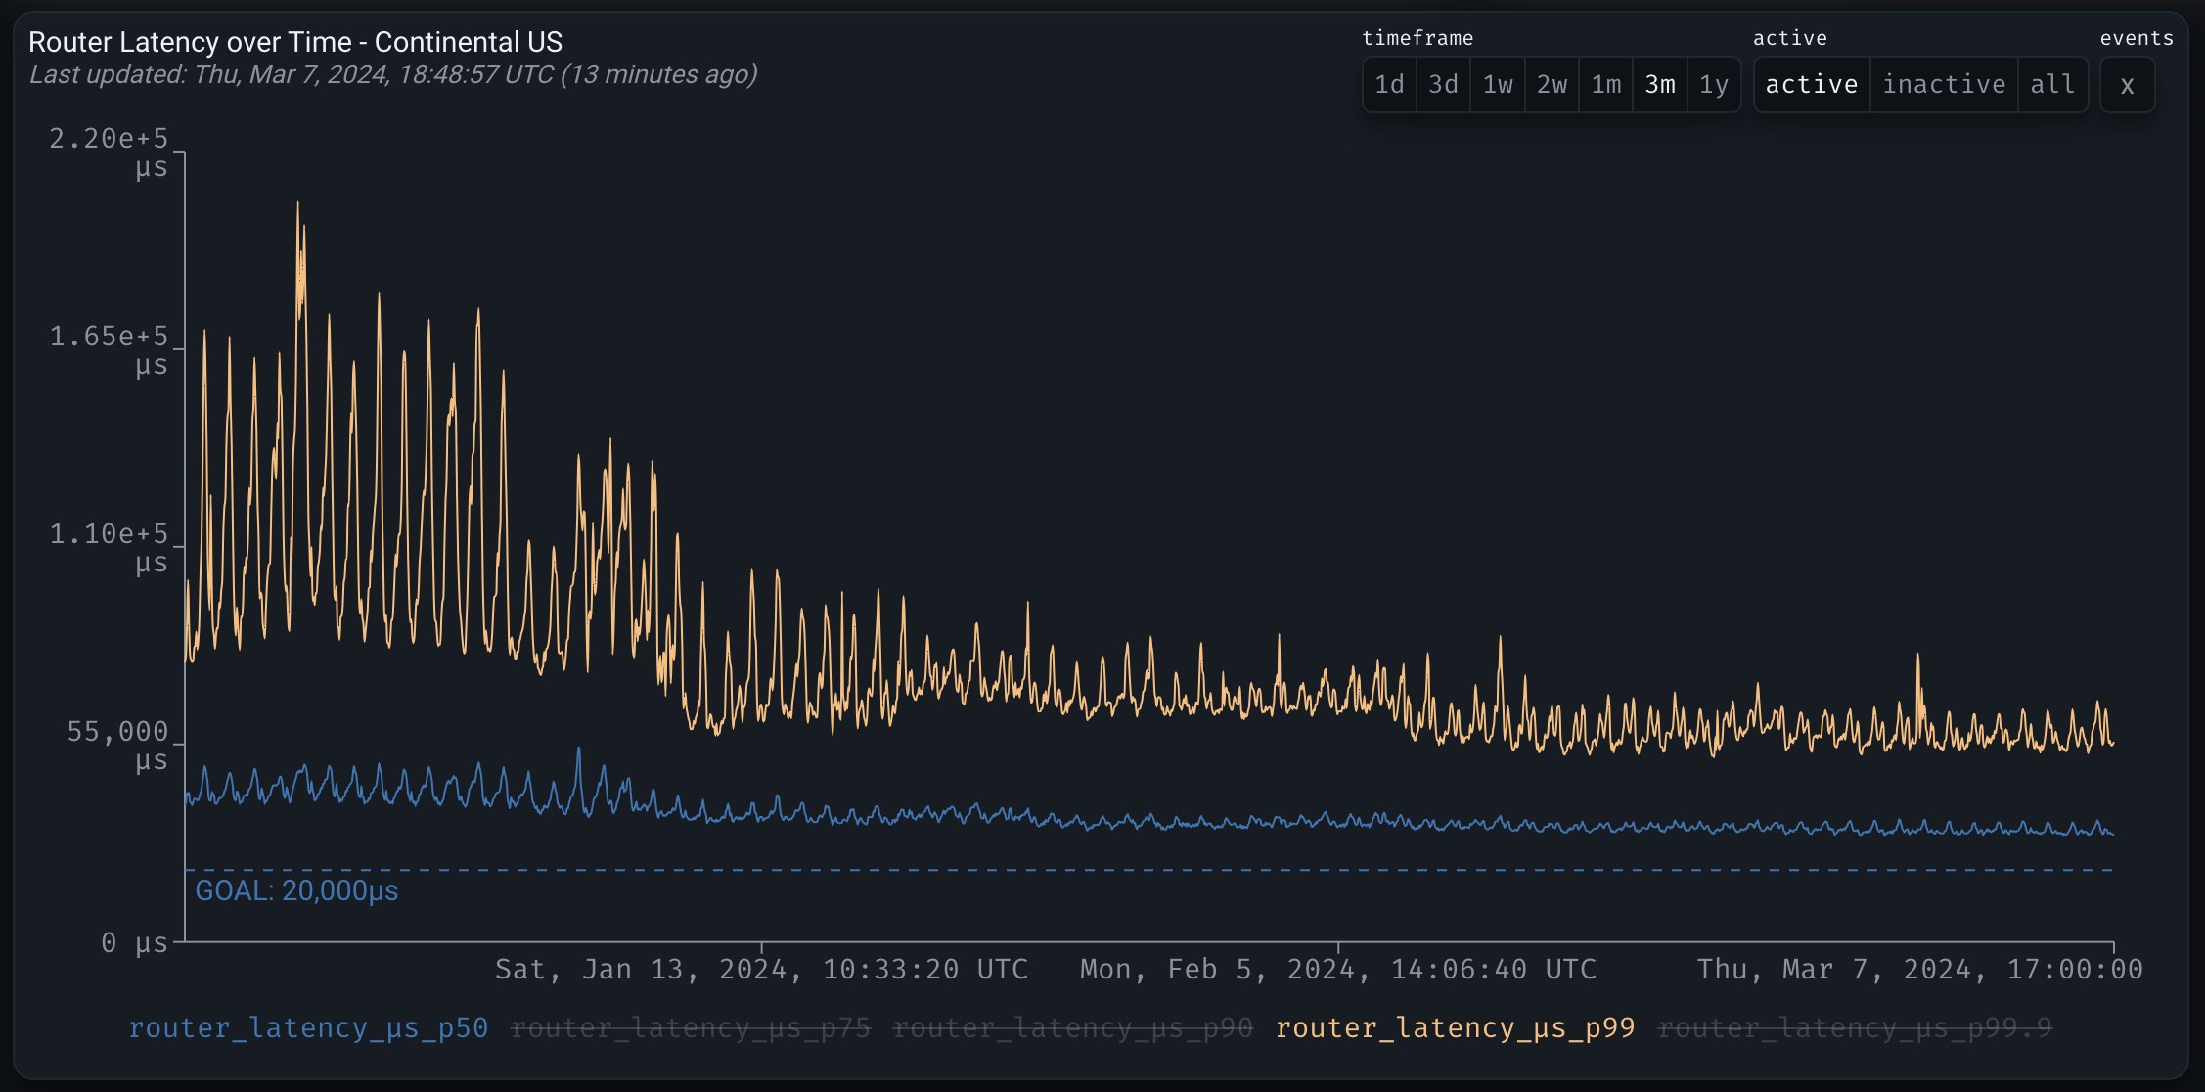The width and height of the screenshot is (2205, 1092).
Task: Pick the 1m timeframe button
Action: click(1605, 85)
